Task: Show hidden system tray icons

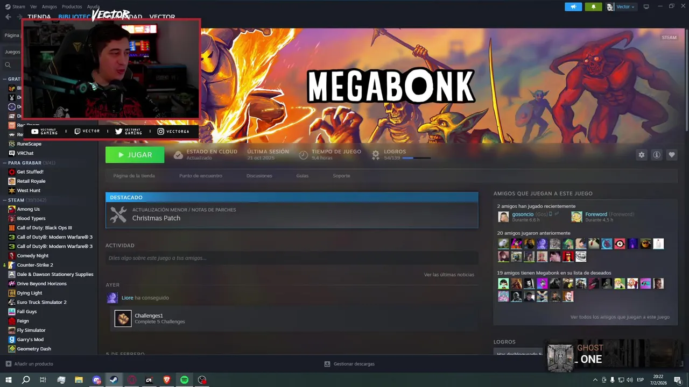Action: [595, 380]
